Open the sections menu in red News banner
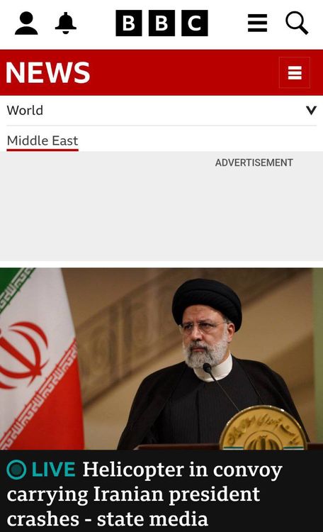Screen dimensions: 323x532 click(294, 72)
